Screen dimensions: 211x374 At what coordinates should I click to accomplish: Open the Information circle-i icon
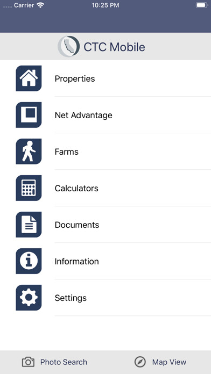click(29, 261)
